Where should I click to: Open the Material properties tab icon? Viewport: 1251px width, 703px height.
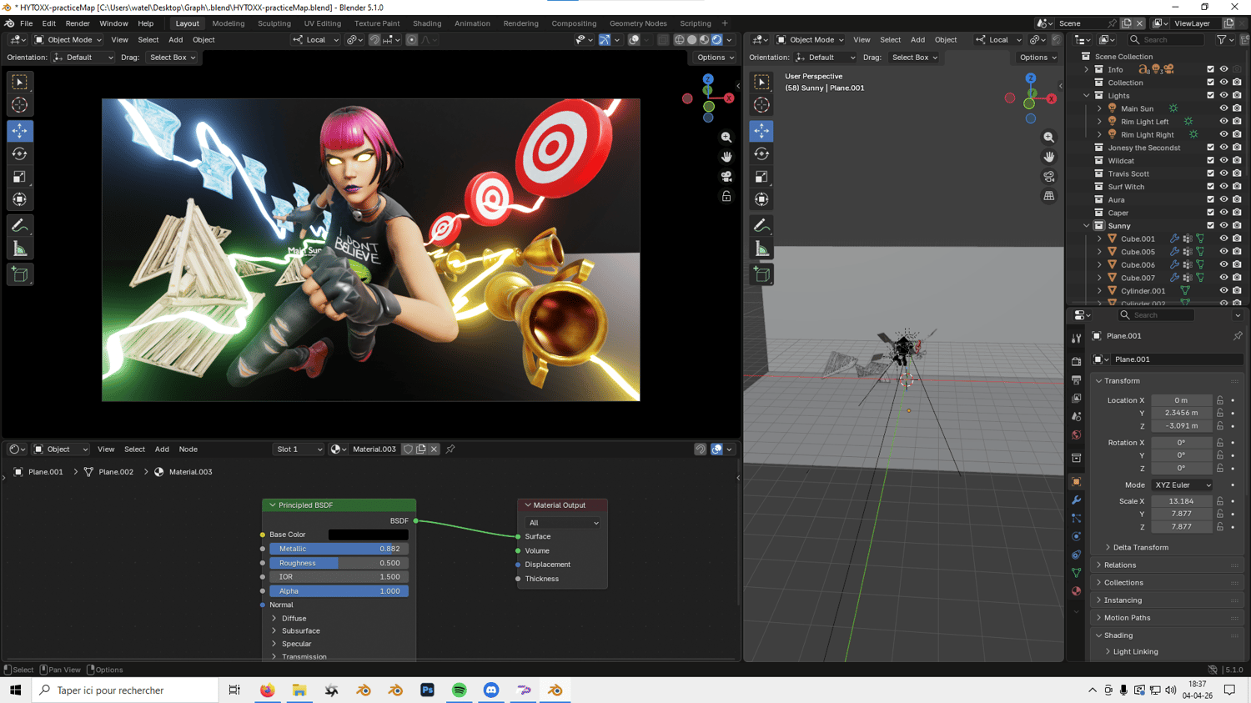1076,591
